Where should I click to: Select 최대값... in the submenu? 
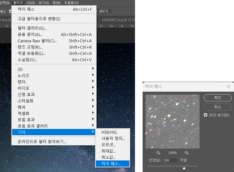click(x=113, y=151)
